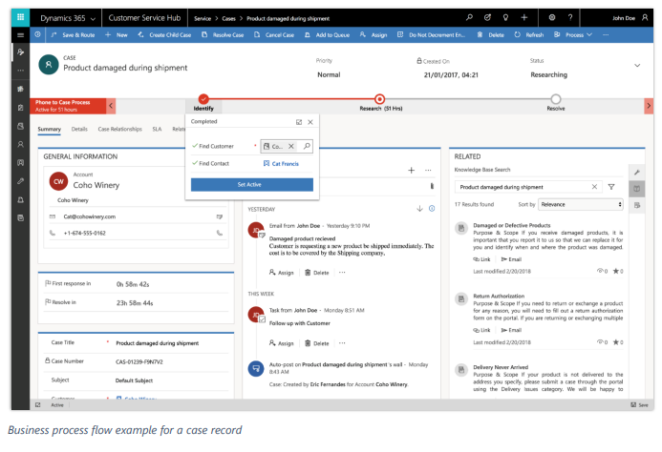This screenshot has height=452, width=662.
Task: Open the settings gear icon
Action: tap(552, 17)
